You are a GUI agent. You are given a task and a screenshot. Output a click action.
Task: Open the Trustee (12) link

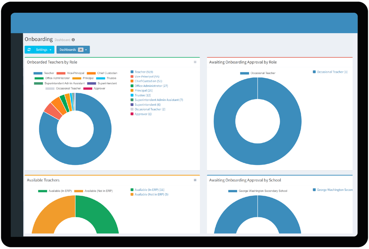coord(142,95)
